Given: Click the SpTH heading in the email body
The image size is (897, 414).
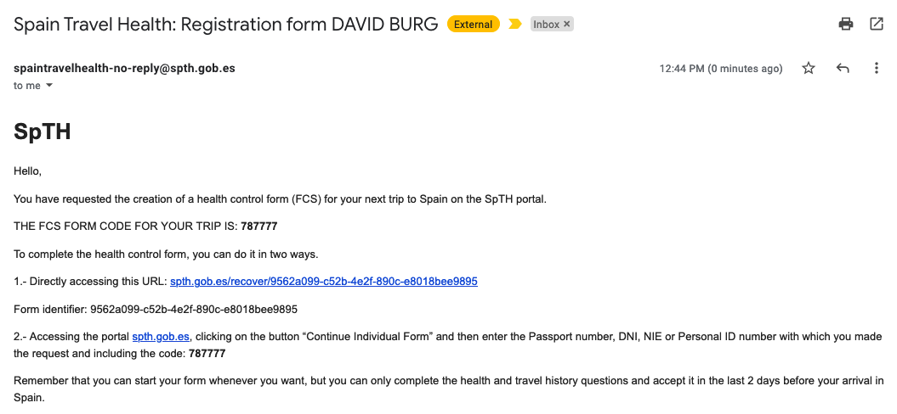Looking at the screenshot, I should tap(42, 131).
